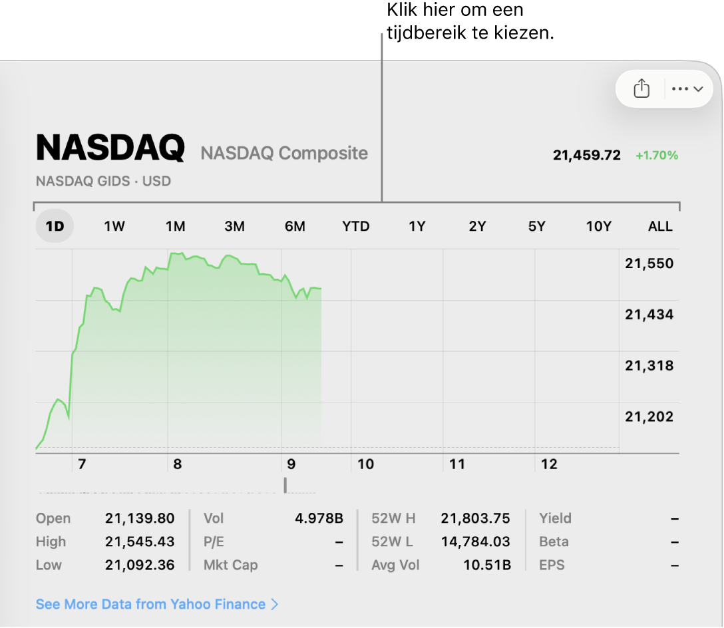The image size is (724, 628).
Task: Click the share icon
Action: [641, 88]
